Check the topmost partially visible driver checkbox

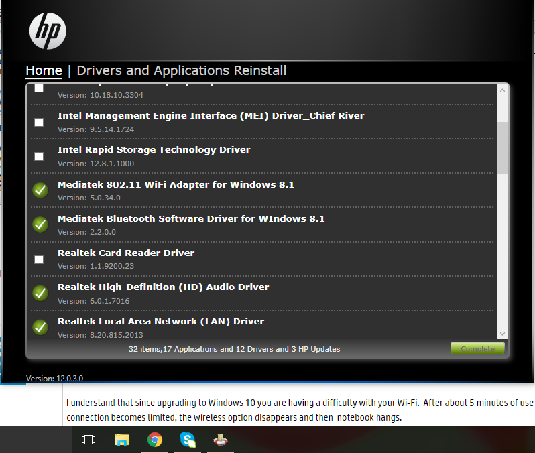click(39, 88)
